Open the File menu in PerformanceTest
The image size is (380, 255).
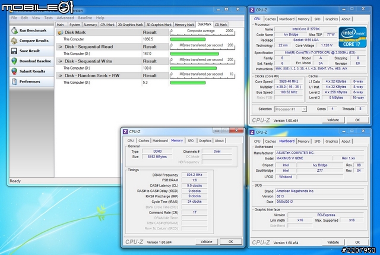click(14, 18)
